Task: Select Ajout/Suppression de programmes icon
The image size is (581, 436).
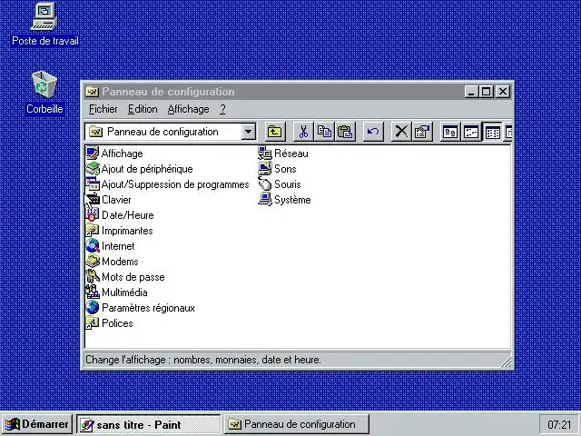Action: click(x=93, y=184)
